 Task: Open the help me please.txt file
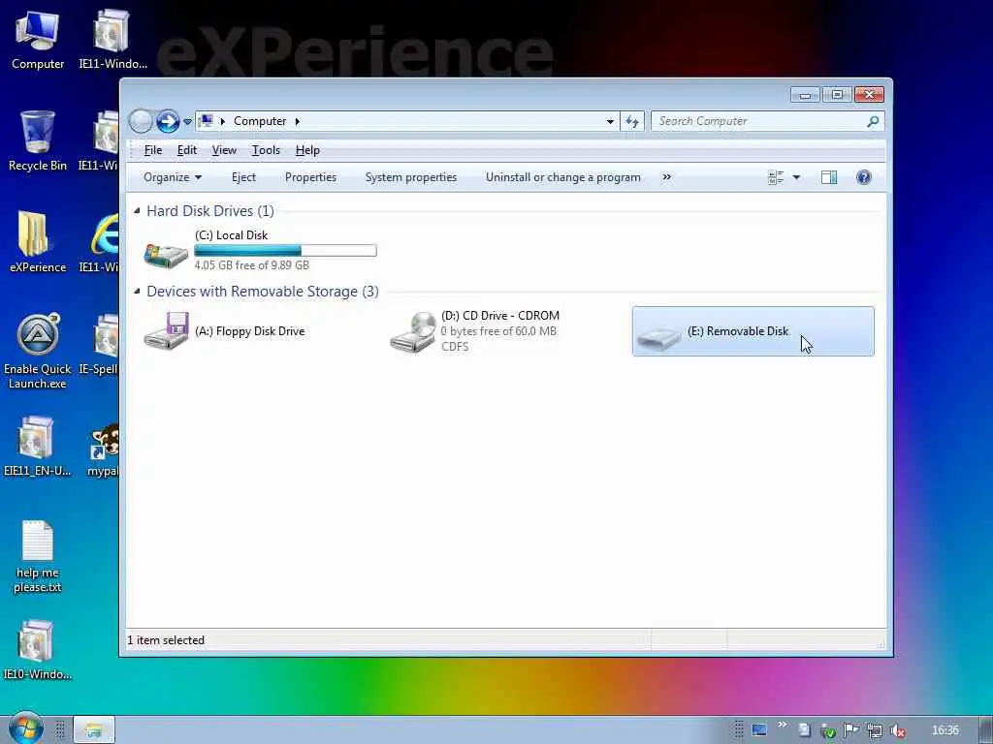tap(38, 557)
